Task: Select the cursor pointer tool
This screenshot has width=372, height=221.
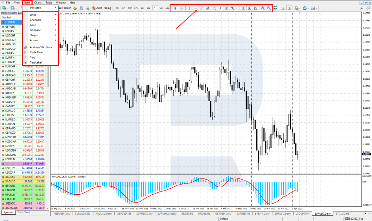Action: (175, 8)
